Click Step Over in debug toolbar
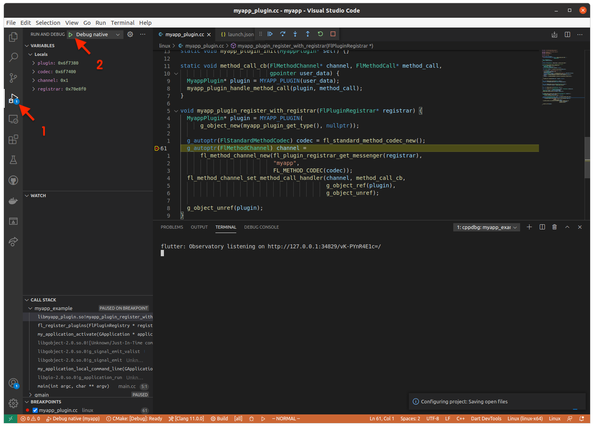This screenshot has height=427, width=594. tap(283, 34)
